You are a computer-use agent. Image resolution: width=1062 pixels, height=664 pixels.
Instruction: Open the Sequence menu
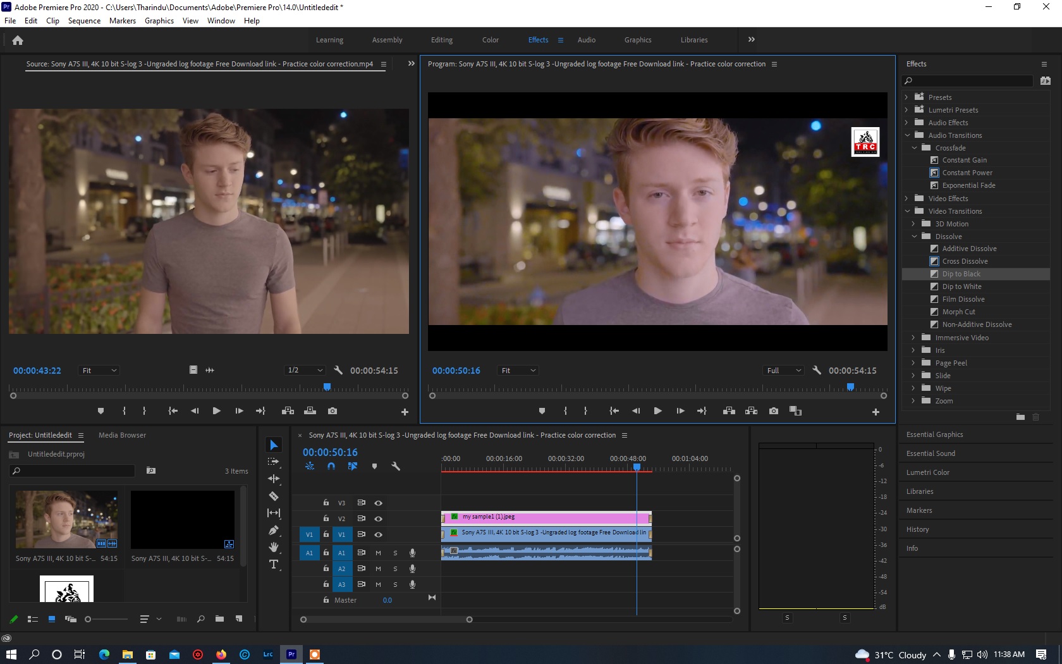(84, 20)
